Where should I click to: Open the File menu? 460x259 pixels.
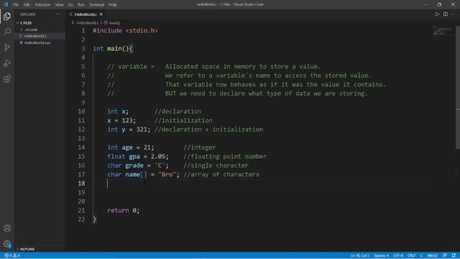(16, 5)
